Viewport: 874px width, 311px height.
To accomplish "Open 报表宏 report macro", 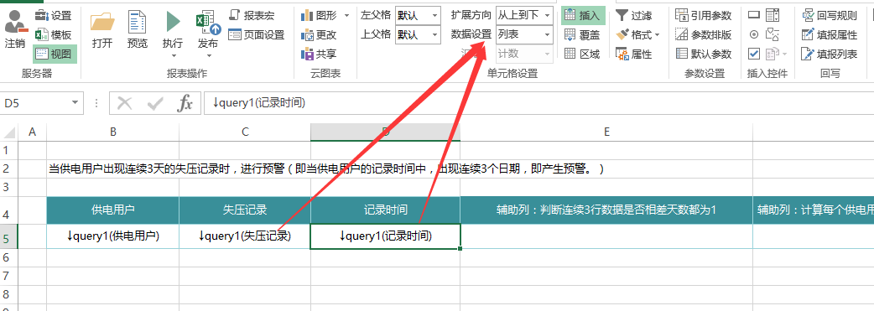I will pos(252,15).
